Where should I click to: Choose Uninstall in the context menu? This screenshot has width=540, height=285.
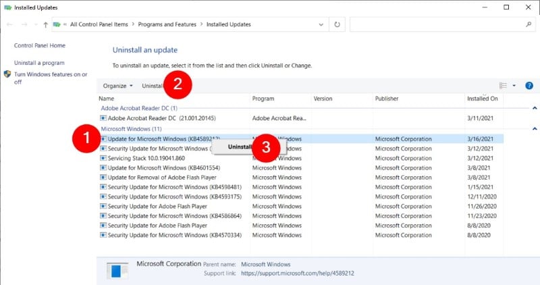240,147
